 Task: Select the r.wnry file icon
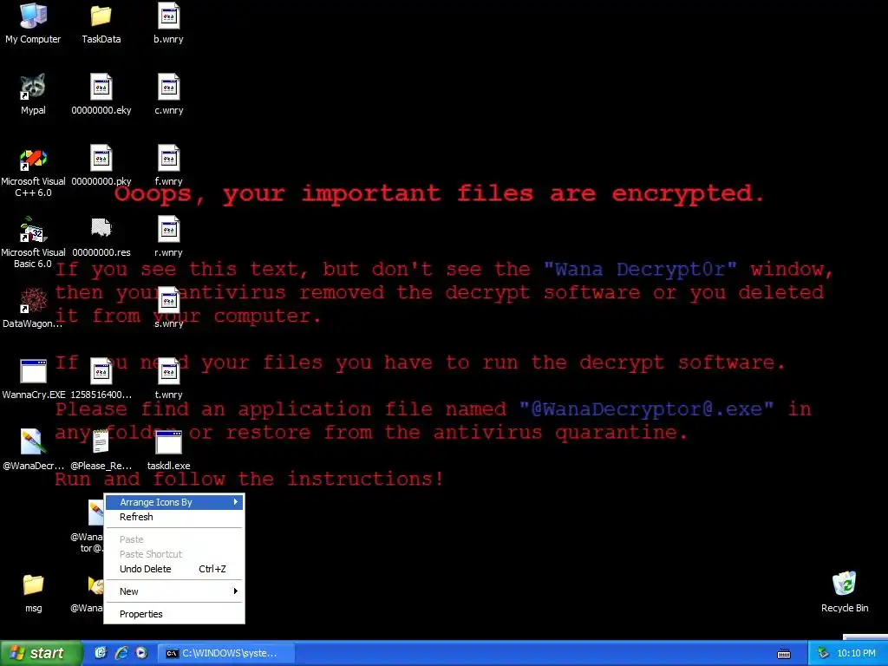pyautogui.click(x=168, y=237)
